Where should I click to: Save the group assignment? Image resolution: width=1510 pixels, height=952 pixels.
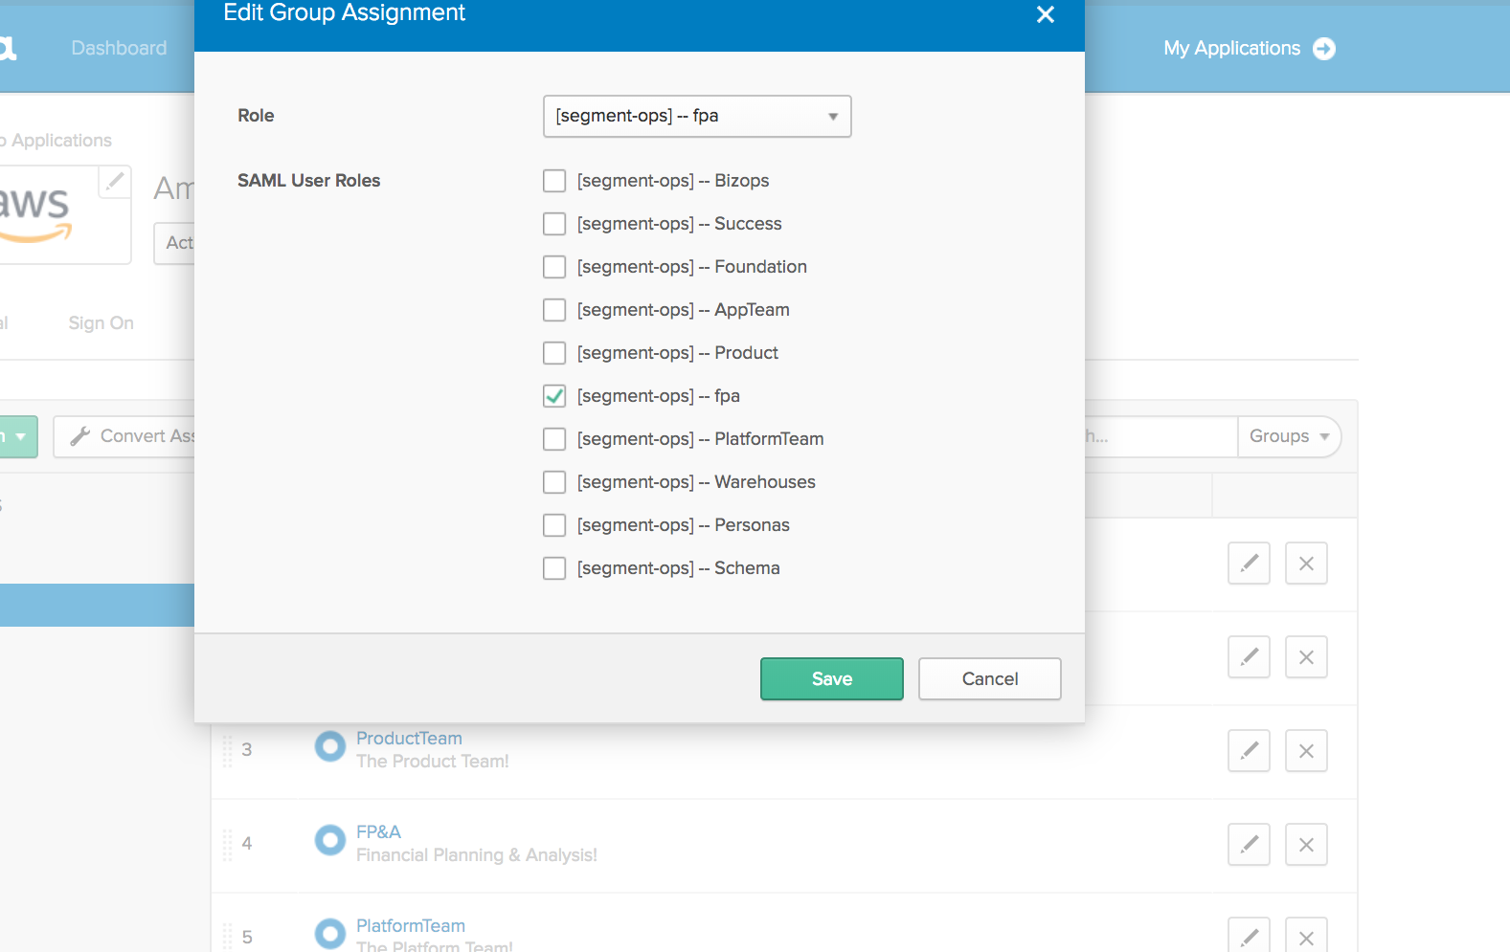[x=831, y=678]
